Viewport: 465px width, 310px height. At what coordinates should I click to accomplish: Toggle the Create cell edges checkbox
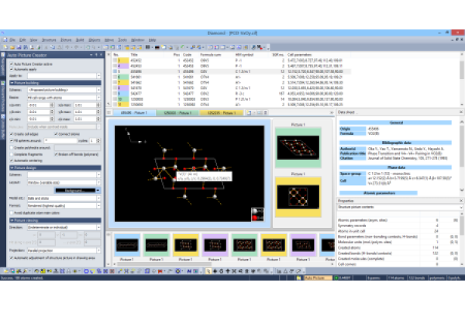pos(12,134)
